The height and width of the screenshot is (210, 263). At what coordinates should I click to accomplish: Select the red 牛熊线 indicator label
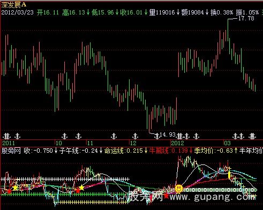[x=169, y=151]
